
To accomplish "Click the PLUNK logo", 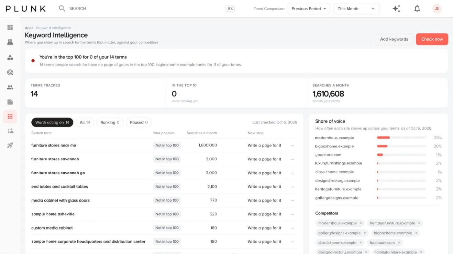I will click(x=26, y=9).
